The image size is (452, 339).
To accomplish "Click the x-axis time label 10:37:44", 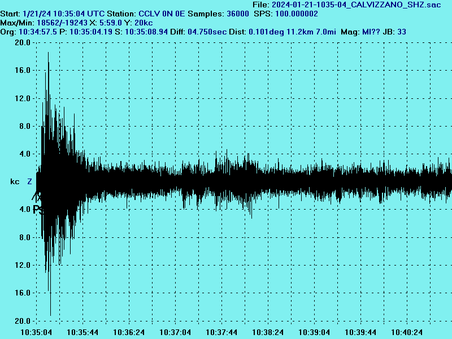I will point(221,332).
